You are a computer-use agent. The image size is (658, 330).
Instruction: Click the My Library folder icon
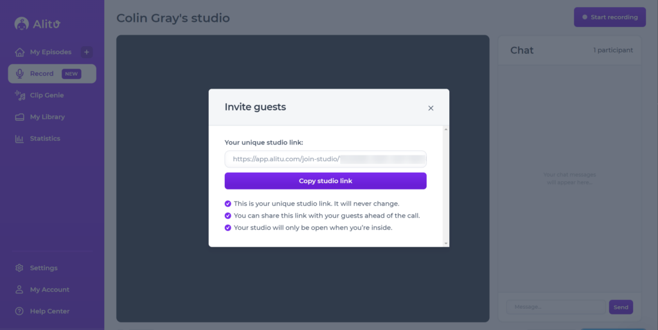coord(19,117)
